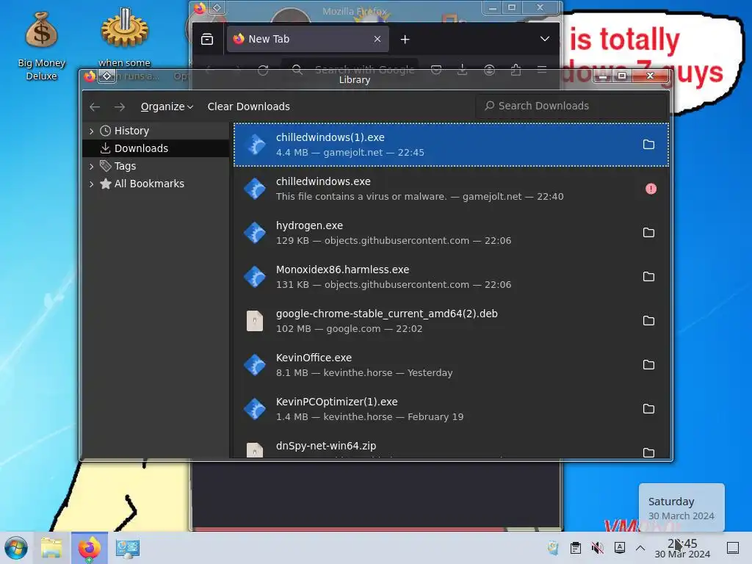Go back in Library window

[x=95, y=106]
